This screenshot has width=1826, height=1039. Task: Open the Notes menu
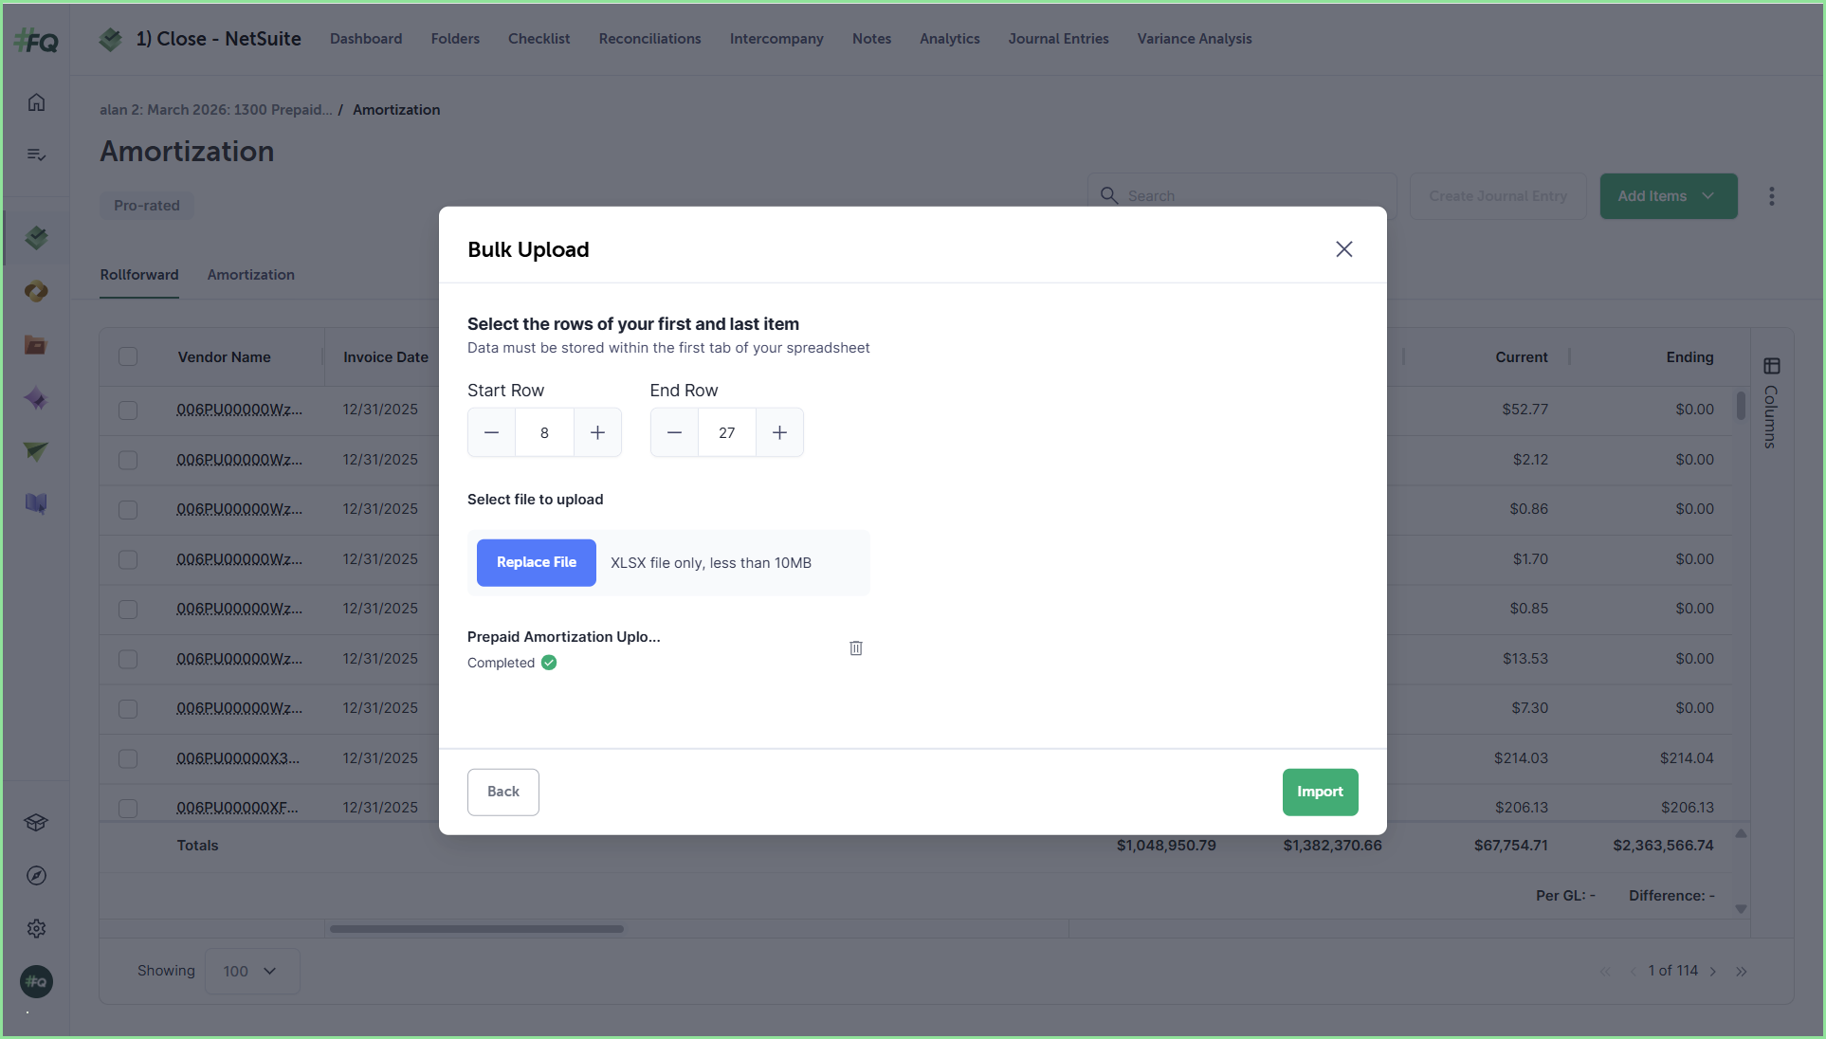pos(871,39)
